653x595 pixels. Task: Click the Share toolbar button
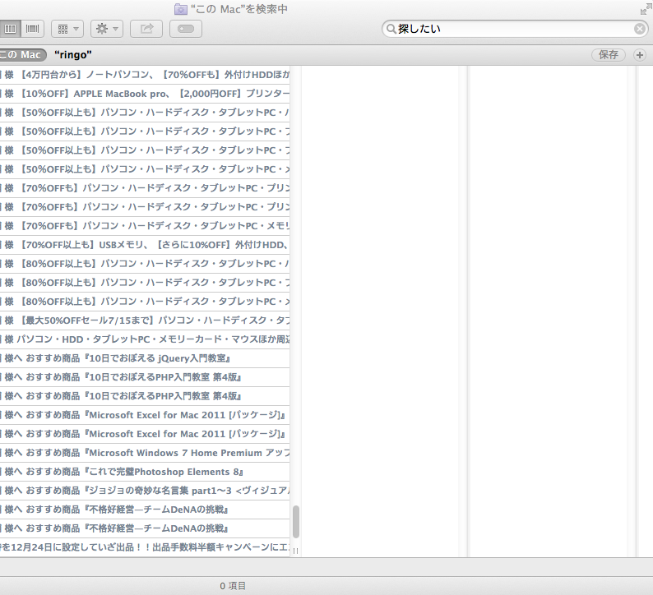(146, 29)
